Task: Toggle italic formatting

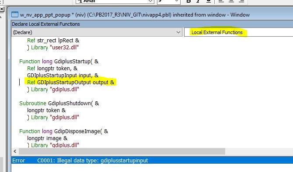Action: point(198,1)
